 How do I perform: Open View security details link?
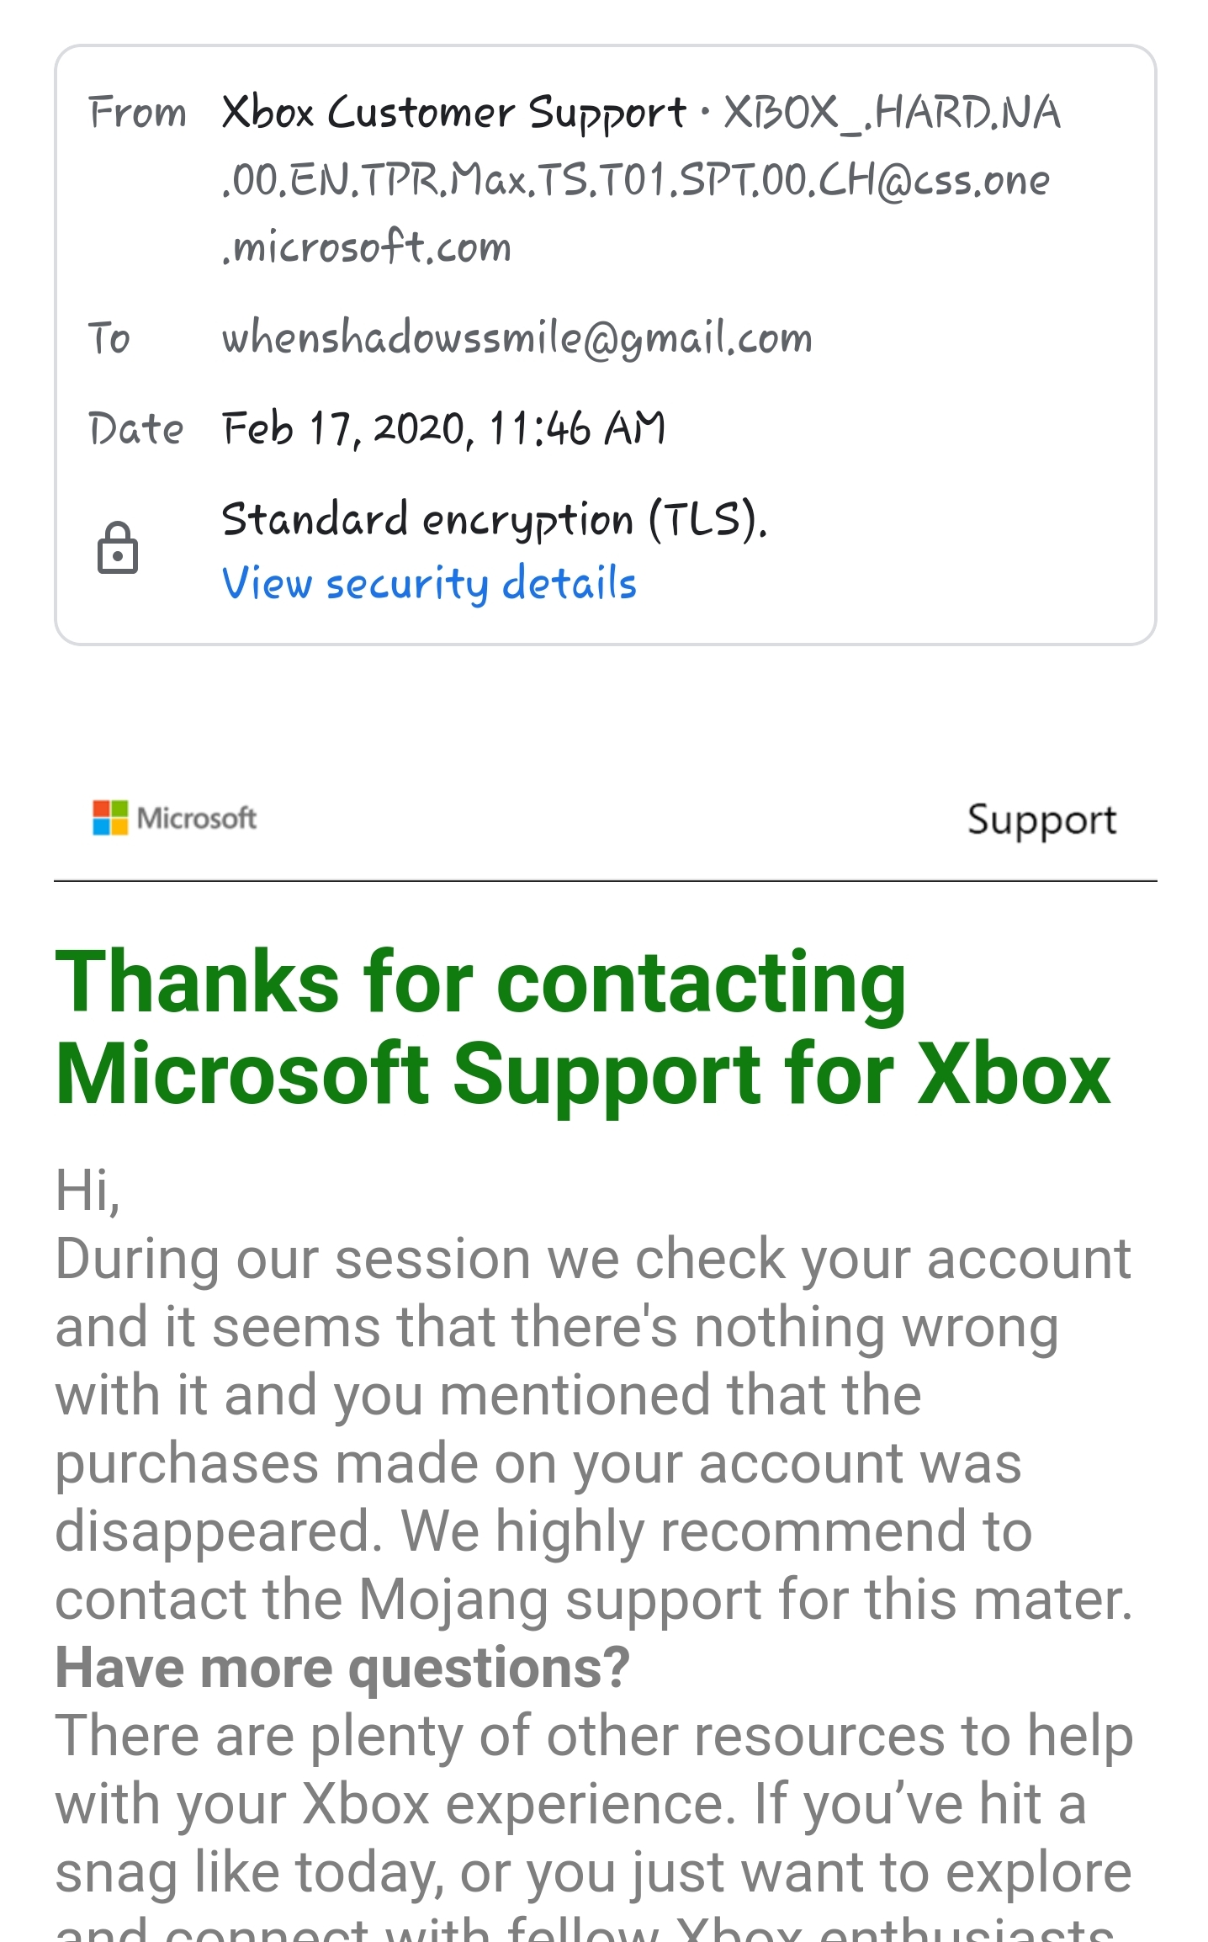[429, 583]
